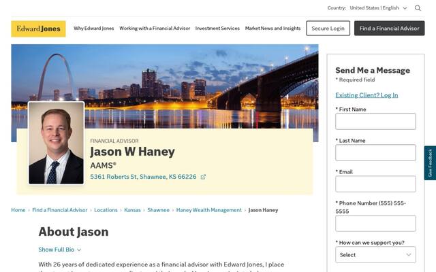
Task: Click Find a Financial Advisor button
Action: click(x=389, y=29)
